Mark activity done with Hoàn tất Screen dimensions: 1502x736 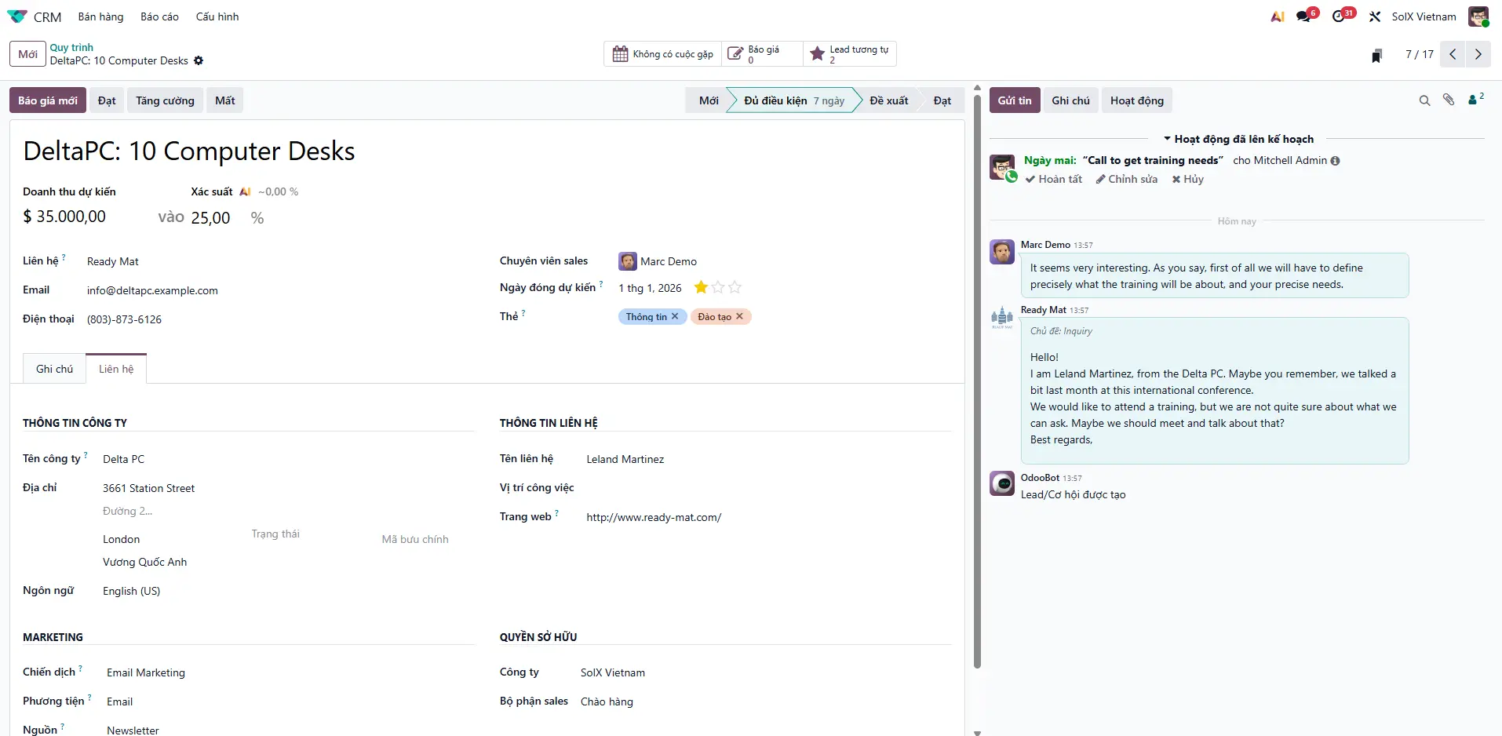pos(1054,179)
